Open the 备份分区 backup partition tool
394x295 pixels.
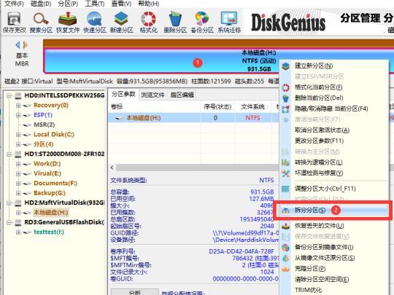tap(202, 23)
